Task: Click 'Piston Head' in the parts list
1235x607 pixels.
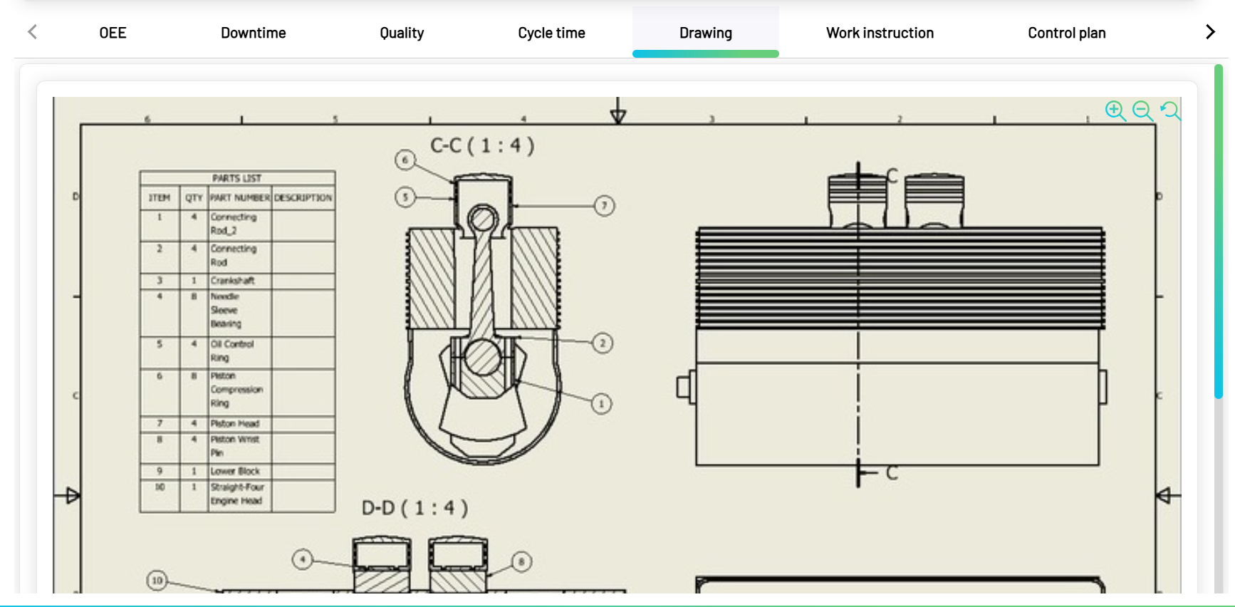Action: [235, 423]
